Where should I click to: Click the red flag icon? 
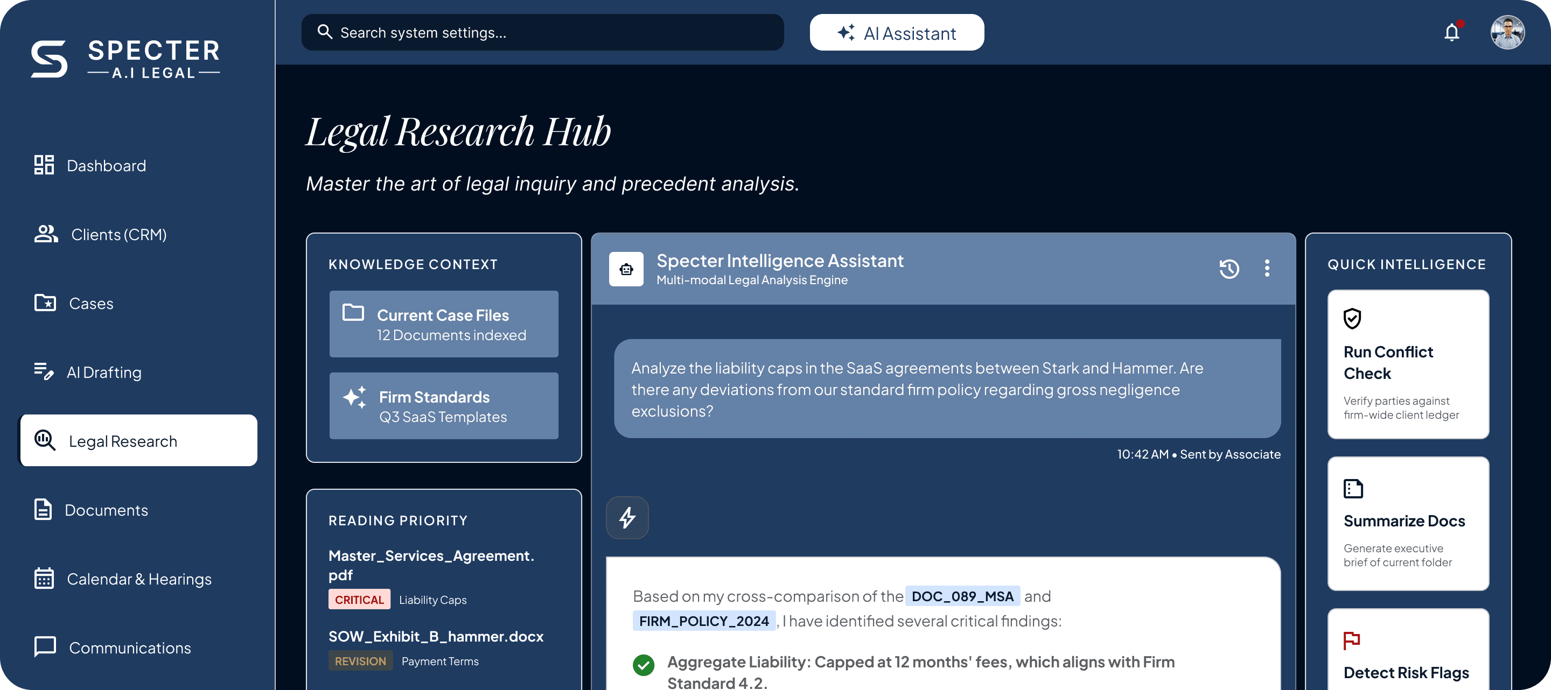(1352, 640)
